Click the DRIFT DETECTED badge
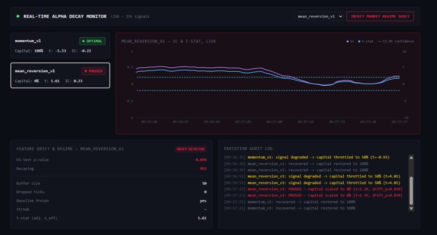This screenshot has height=235, width=437. [x=191, y=149]
